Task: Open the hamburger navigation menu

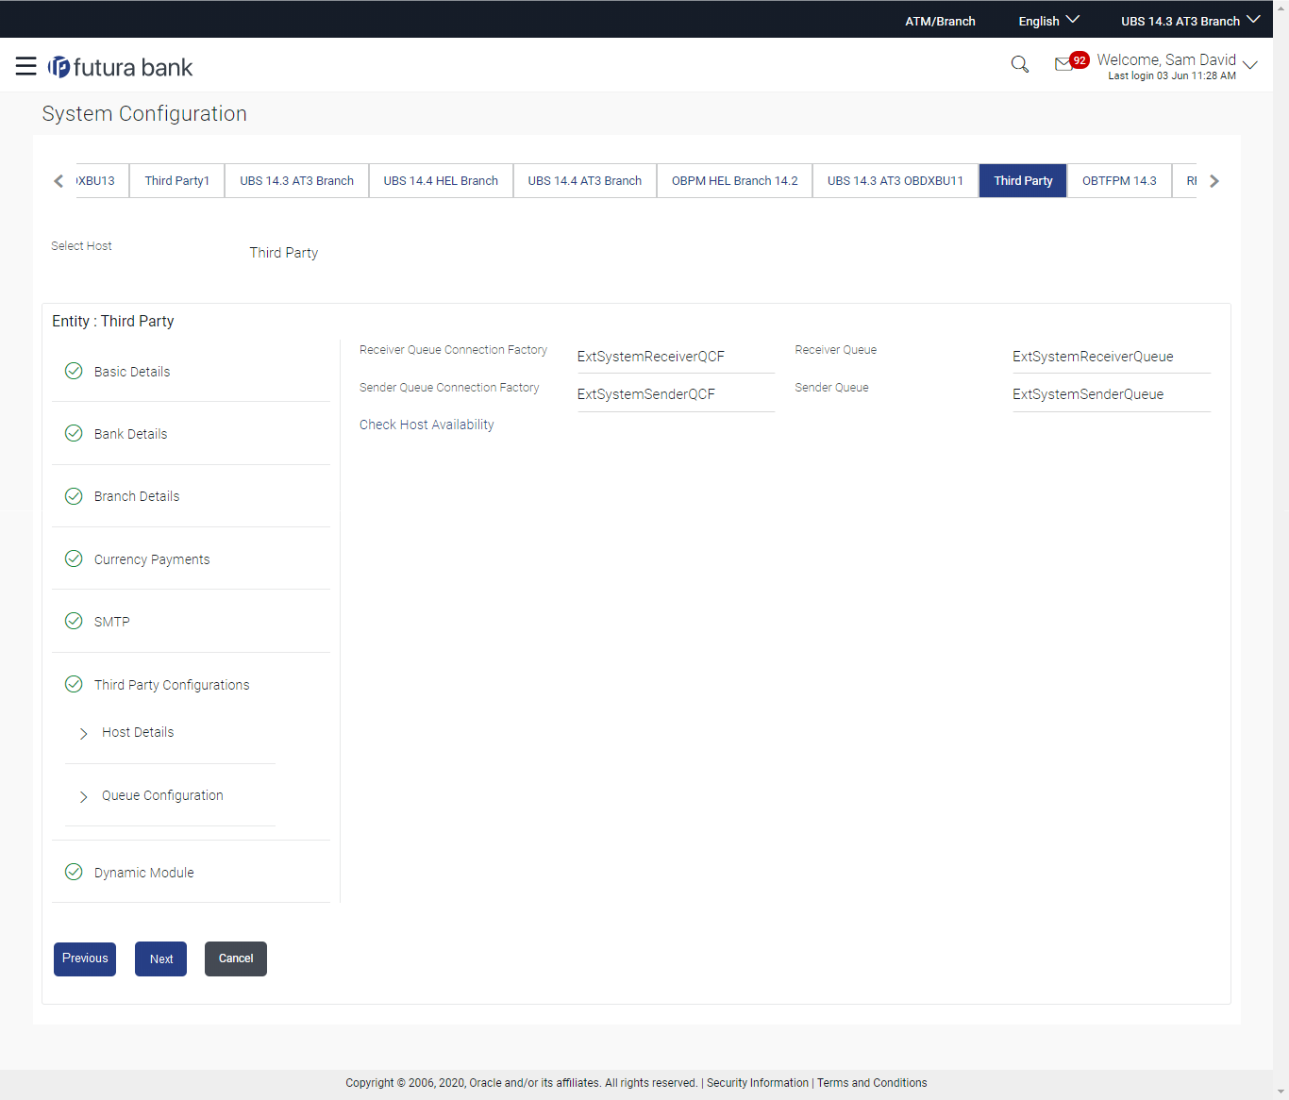Action: (26, 66)
